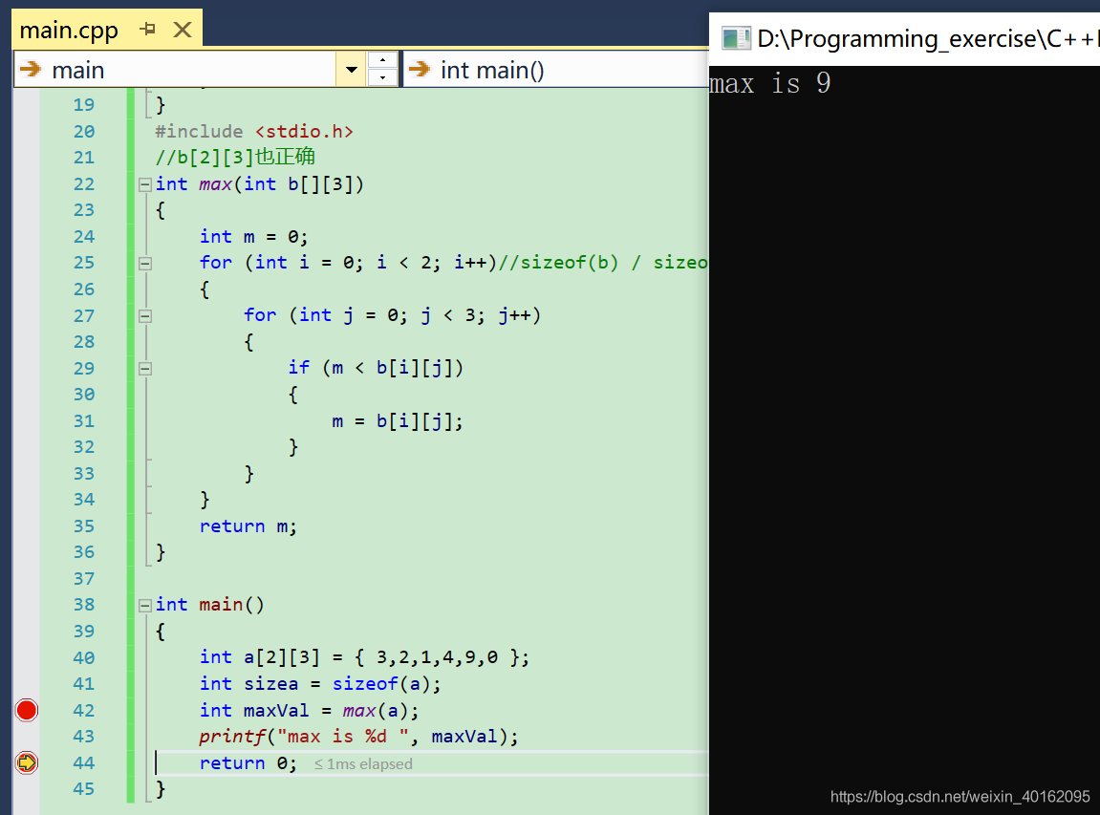The height and width of the screenshot is (815, 1100).
Task: Pin the main.cpp tab
Action: tap(147, 30)
